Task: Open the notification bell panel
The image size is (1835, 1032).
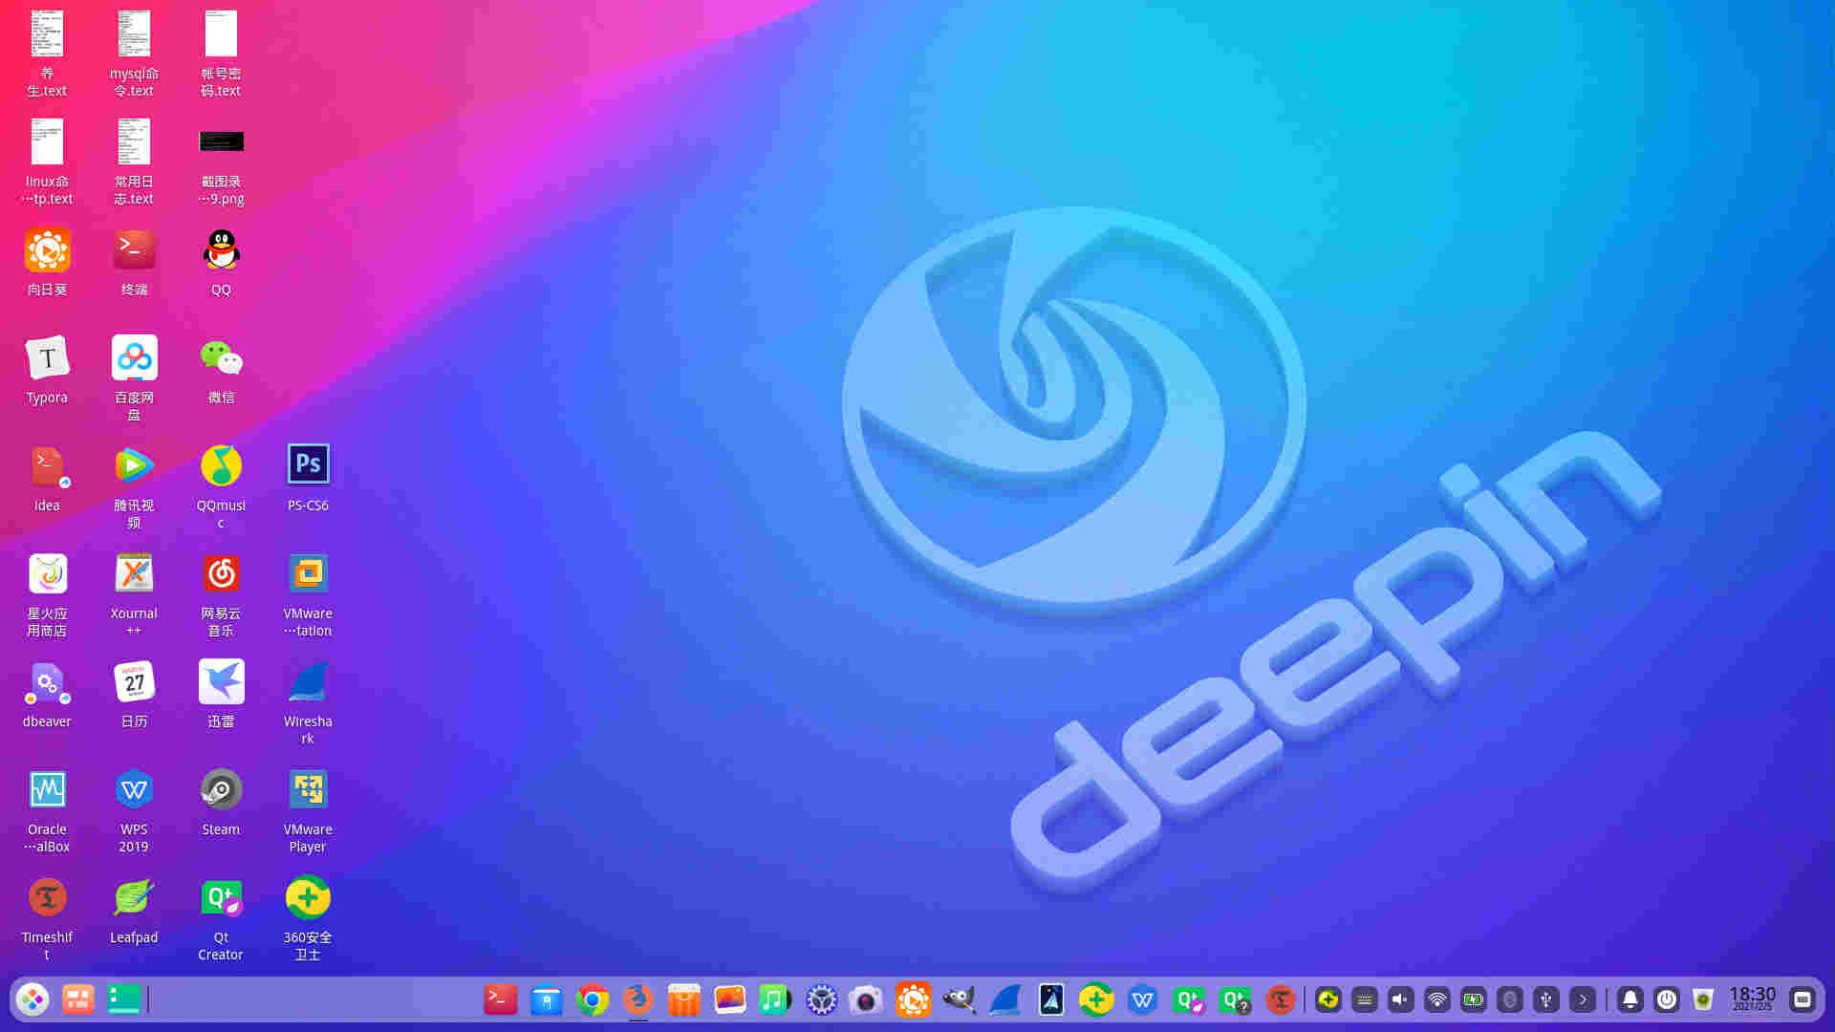Action: click(x=1630, y=1000)
